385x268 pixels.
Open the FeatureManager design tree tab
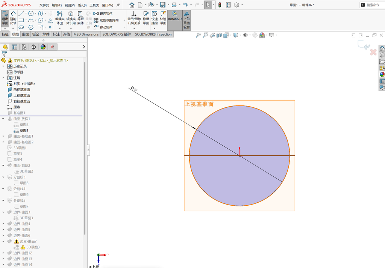coord(5,47)
